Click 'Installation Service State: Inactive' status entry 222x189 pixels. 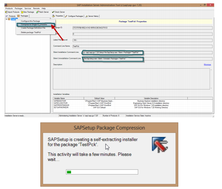coord(138,116)
